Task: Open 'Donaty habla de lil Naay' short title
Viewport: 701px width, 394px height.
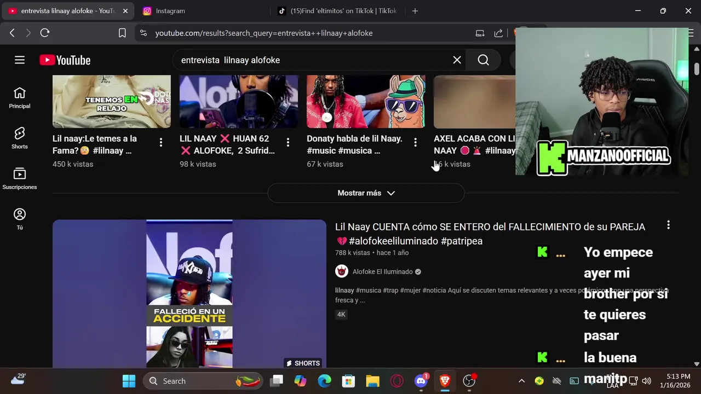Action: [354, 144]
